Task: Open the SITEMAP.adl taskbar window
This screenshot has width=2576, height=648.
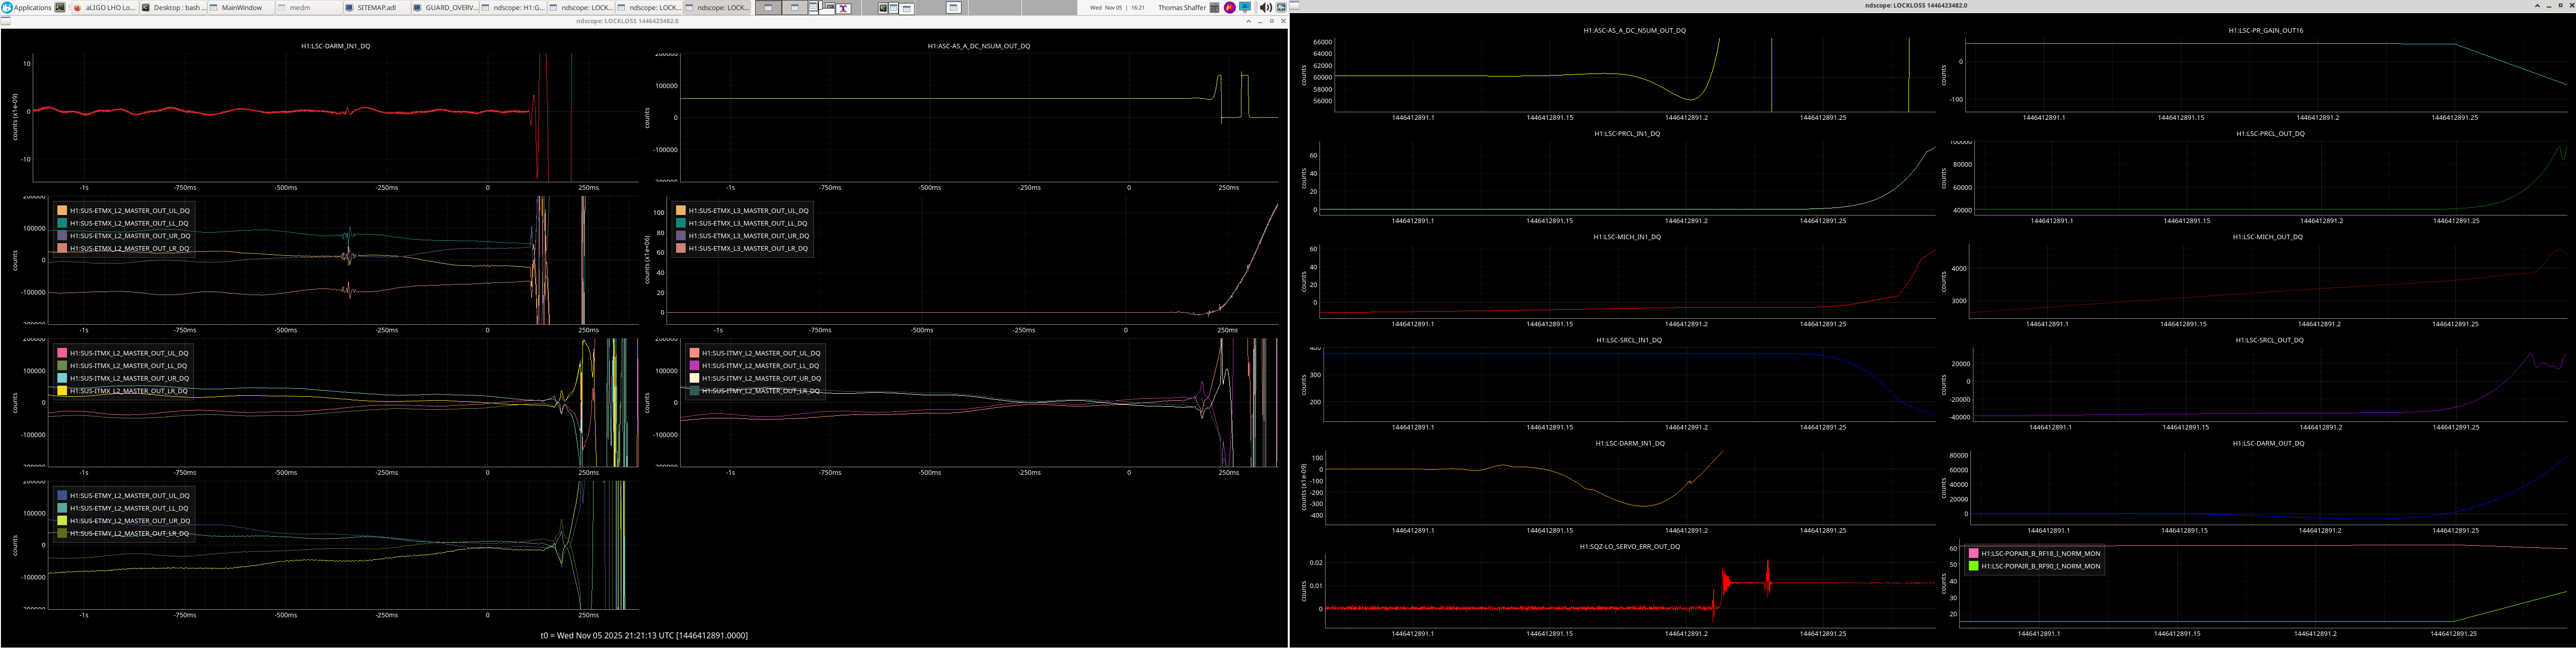Action: pos(376,7)
